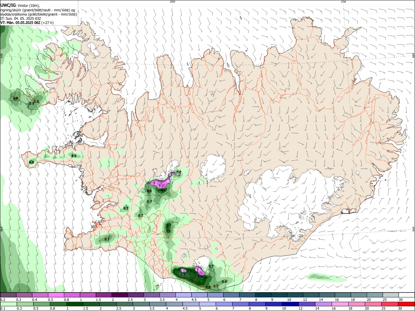Select the bottom legend swatch between 25 and 30
The image size is (415, 311).
click(x=390, y=304)
